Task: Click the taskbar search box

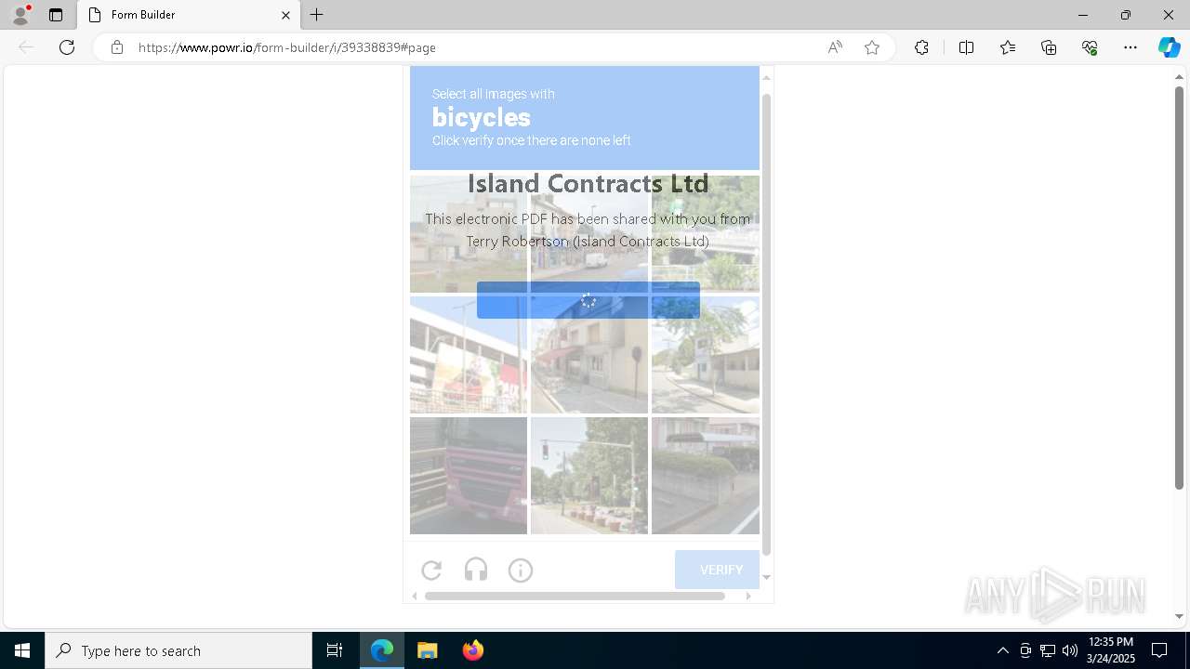Action: pos(178,650)
